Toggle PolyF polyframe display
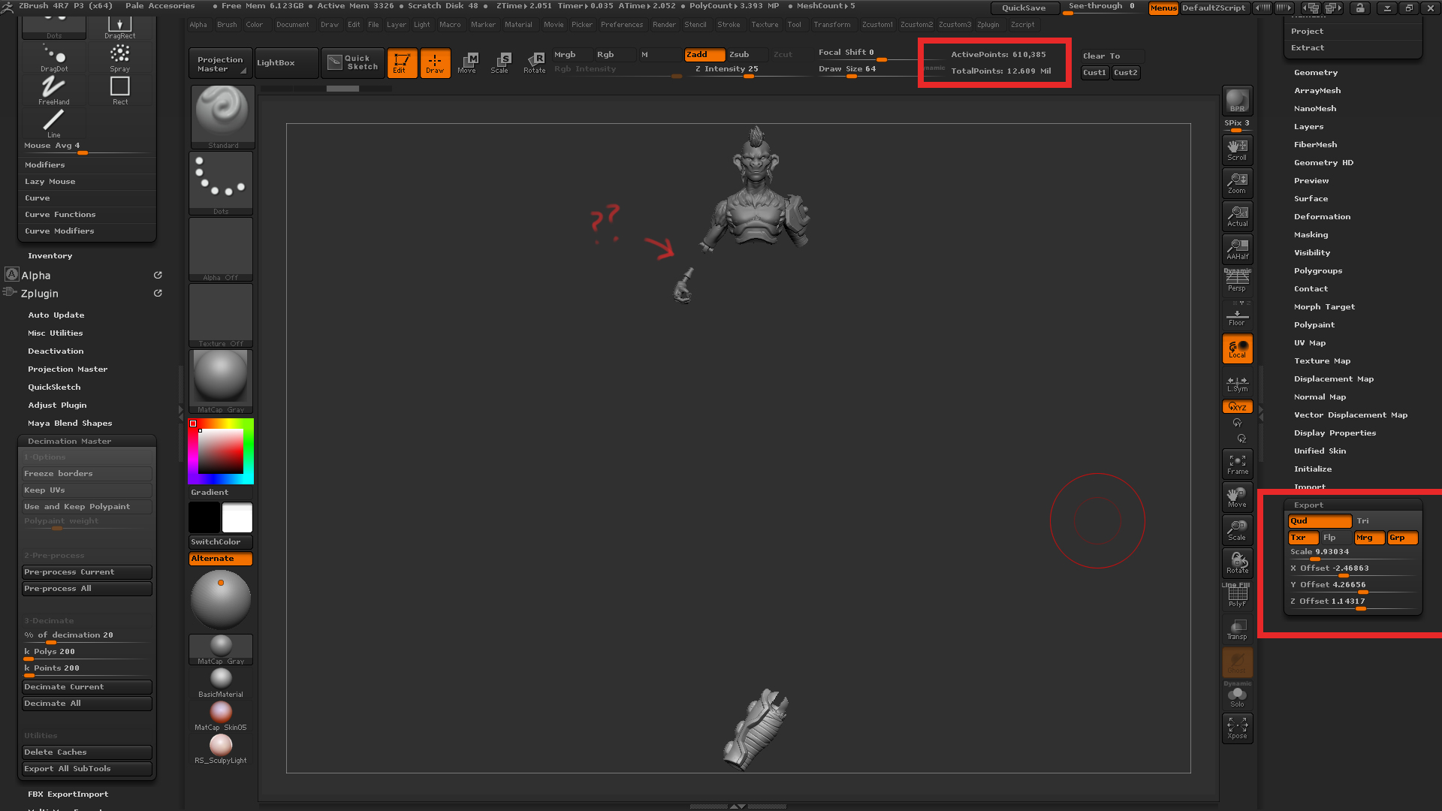Image resolution: width=1442 pixels, height=811 pixels. (1237, 596)
